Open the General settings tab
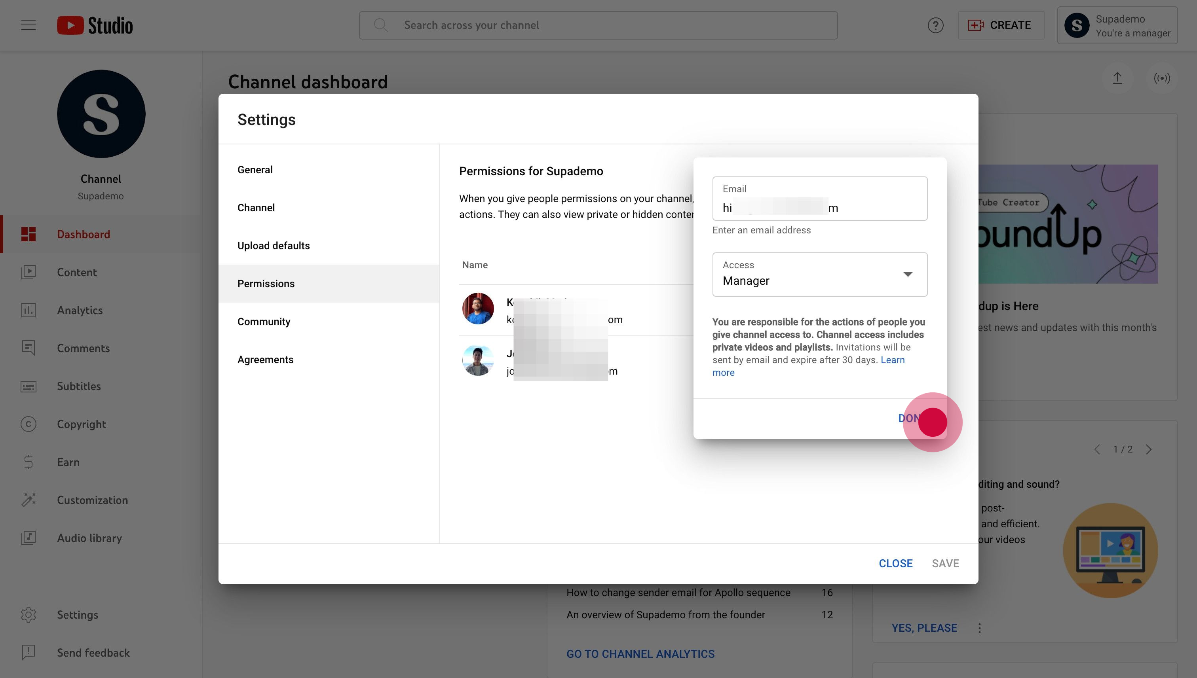 (329, 170)
